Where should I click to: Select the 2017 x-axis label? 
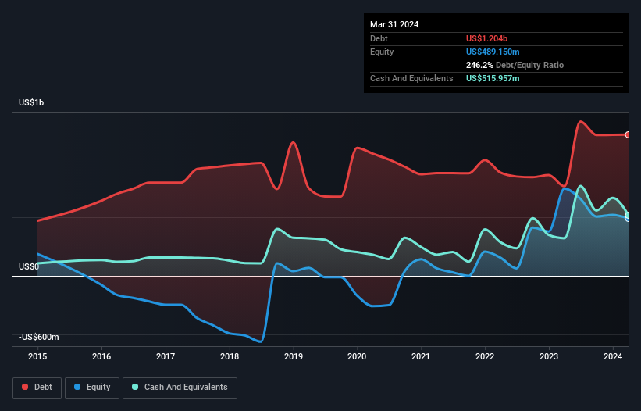click(x=166, y=356)
